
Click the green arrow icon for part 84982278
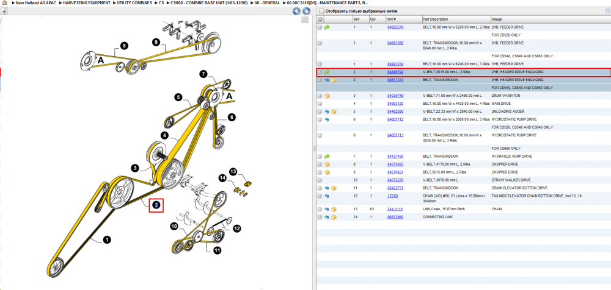327,27
